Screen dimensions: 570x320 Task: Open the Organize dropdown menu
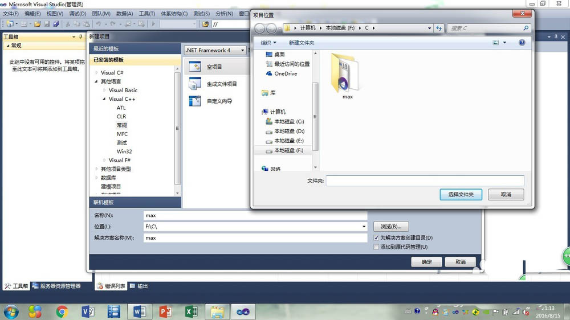point(268,43)
